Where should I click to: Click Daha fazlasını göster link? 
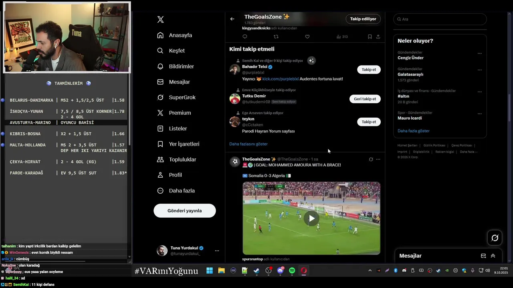tap(248, 144)
